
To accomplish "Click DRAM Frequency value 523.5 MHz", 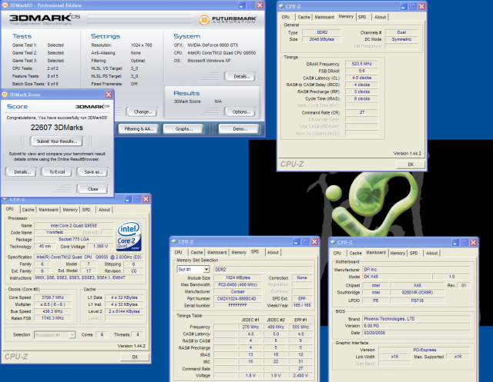I will coord(361,64).
